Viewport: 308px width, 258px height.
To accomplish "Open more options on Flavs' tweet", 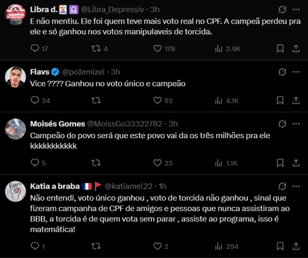I will [x=296, y=72].
